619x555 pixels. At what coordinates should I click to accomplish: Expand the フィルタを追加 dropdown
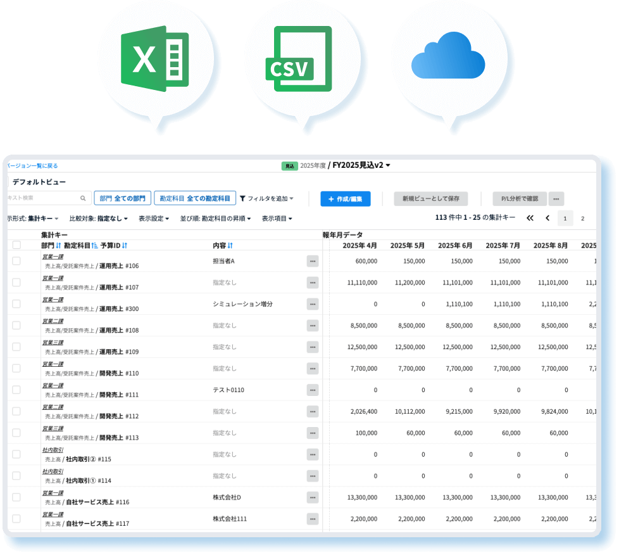tap(266, 198)
